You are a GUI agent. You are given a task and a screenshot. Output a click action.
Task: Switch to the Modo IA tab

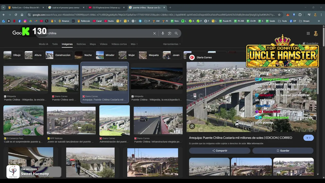43,44
